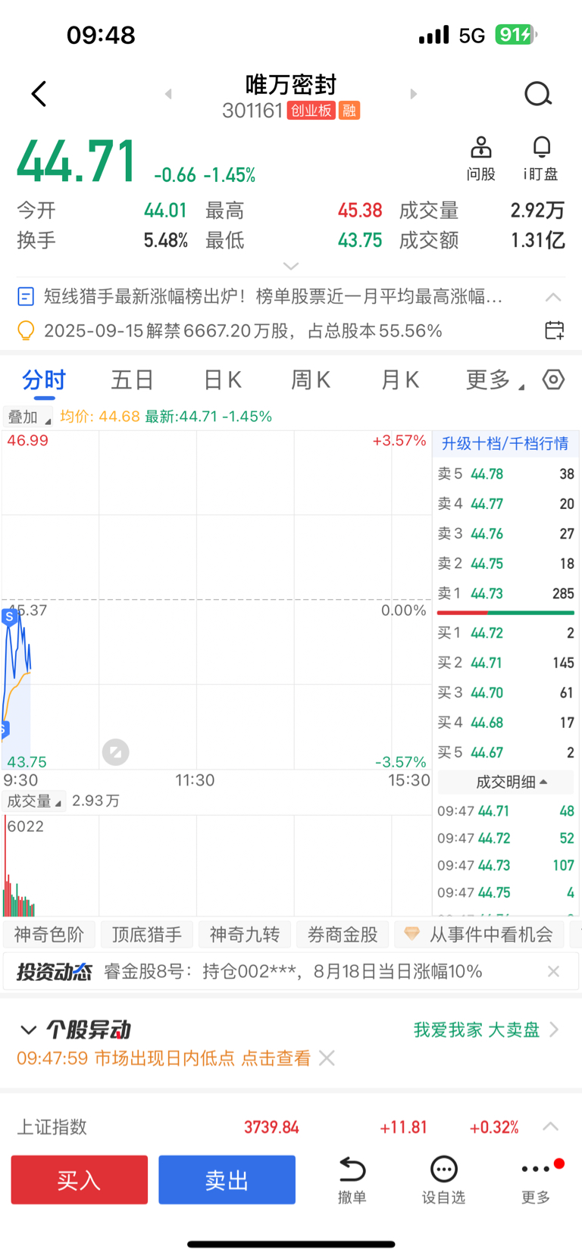Expand quote details with the down chevron
Viewport: 582px width, 1259px height.
(x=291, y=266)
